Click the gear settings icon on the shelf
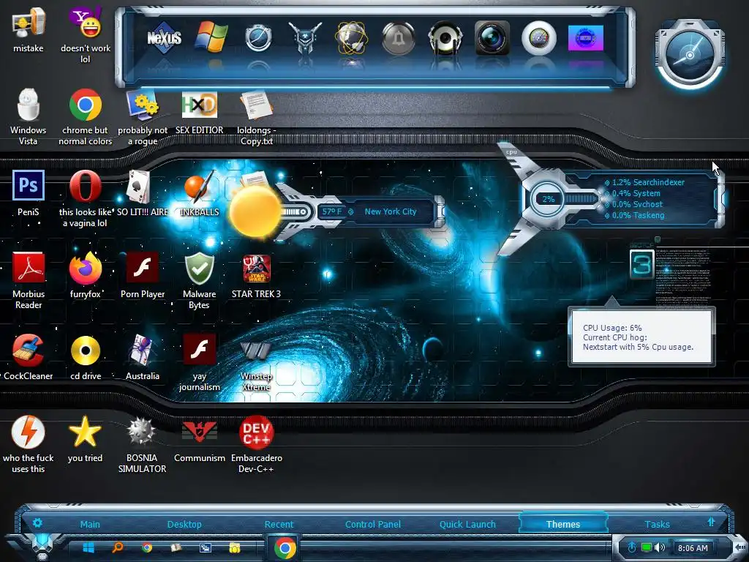Image resolution: width=749 pixels, height=562 pixels. pos(38,522)
